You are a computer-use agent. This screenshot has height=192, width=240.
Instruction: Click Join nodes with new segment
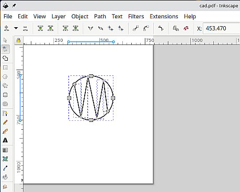[65, 28]
